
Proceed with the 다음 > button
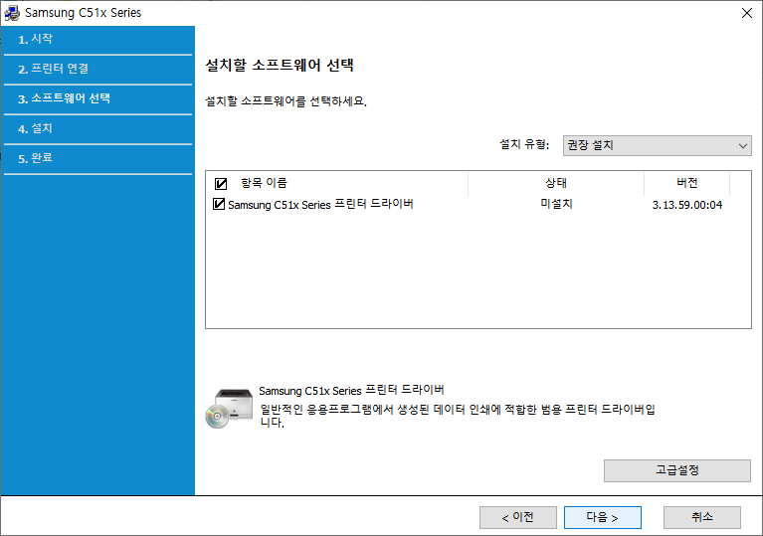603,517
